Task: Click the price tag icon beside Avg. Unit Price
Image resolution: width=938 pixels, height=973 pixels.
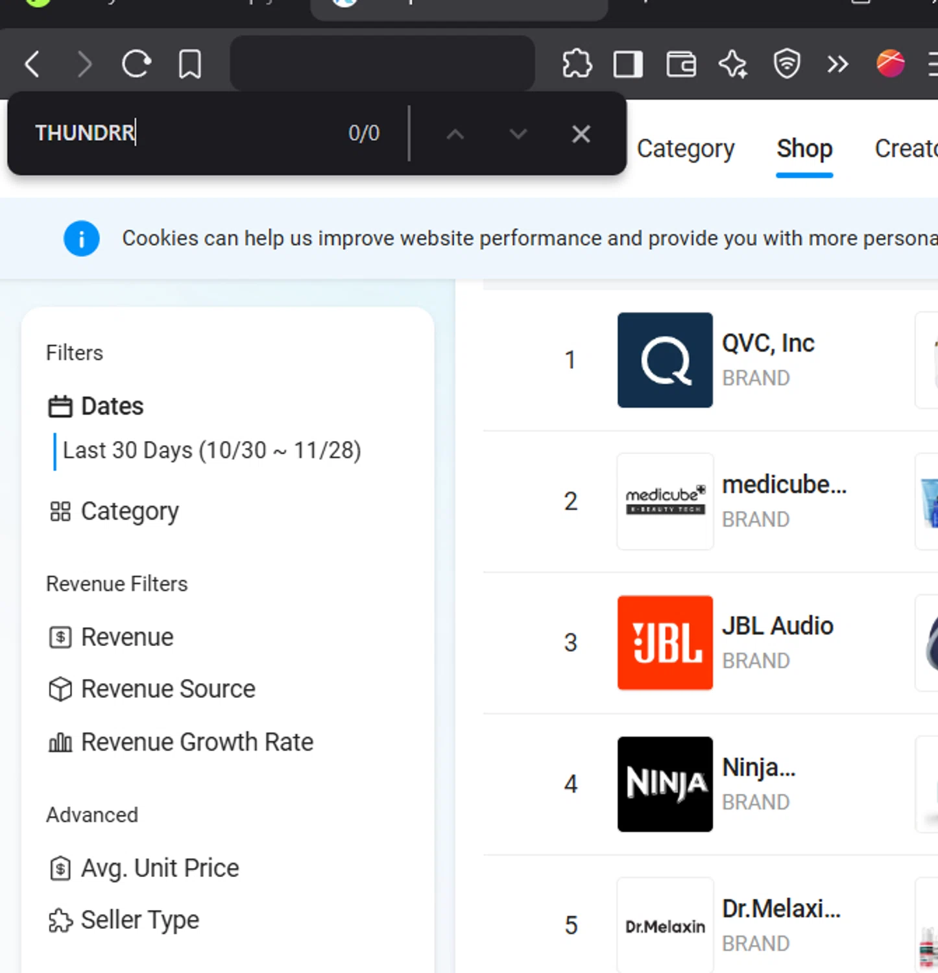Action: 60,869
